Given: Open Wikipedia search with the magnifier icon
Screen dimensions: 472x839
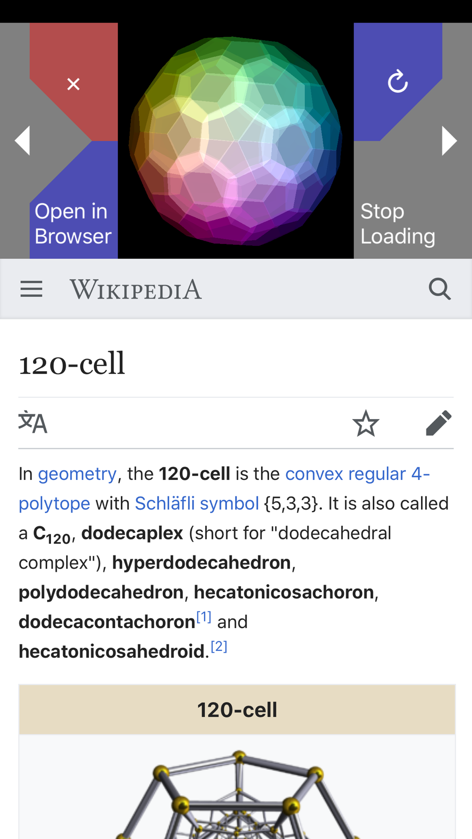Looking at the screenshot, I should 439,289.
